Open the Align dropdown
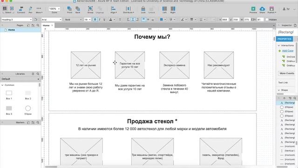This screenshot has width=298, height=168. tap(114, 10)
